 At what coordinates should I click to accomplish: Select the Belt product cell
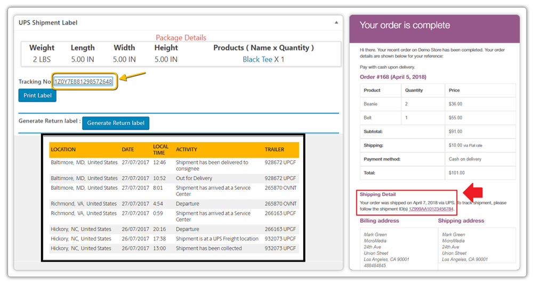click(x=367, y=118)
